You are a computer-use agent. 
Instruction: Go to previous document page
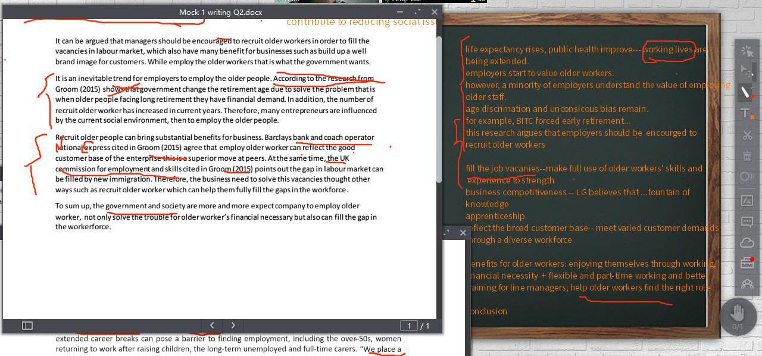[212, 326]
